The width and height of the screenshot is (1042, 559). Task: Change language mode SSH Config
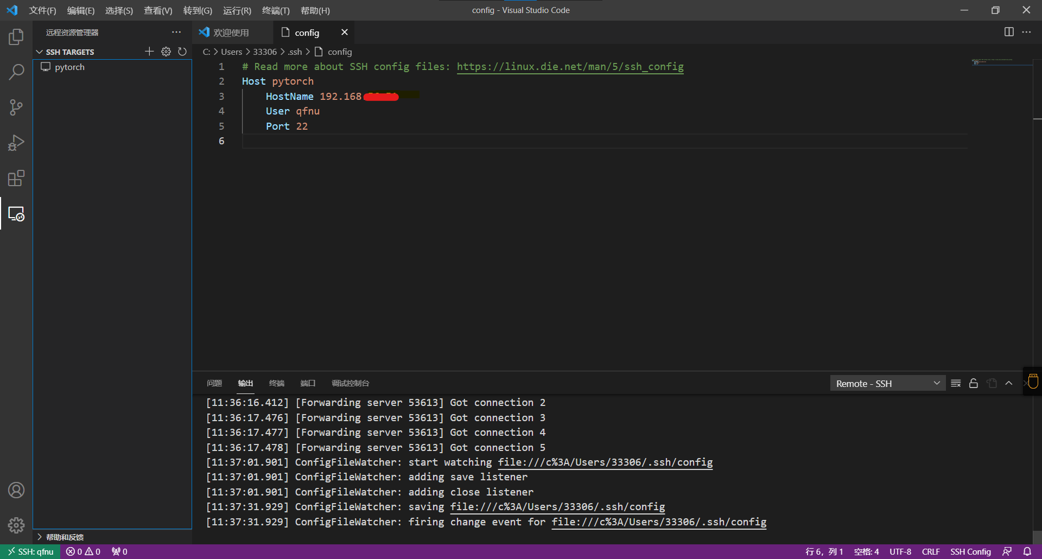970,551
